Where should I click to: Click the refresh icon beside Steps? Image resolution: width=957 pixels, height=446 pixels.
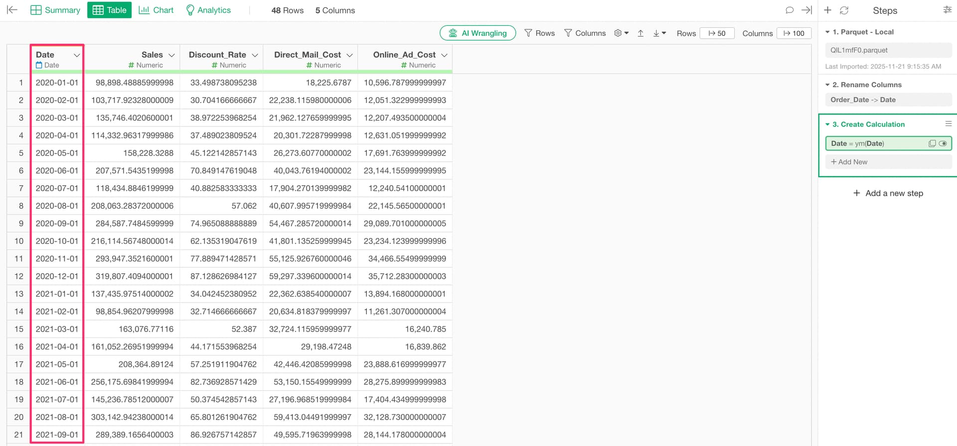click(x=844, y=10)
